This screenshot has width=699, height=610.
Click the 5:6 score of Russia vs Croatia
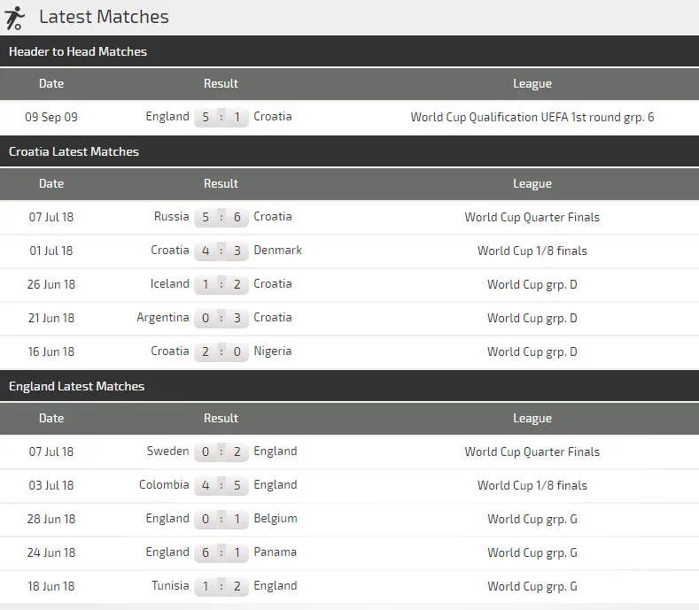[221, 218]
